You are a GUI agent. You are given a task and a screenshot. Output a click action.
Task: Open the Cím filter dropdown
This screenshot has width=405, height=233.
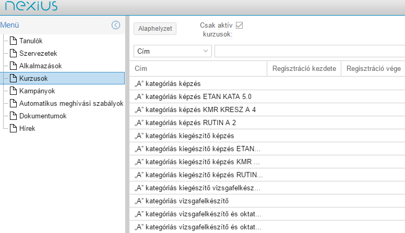pos(172,52)
